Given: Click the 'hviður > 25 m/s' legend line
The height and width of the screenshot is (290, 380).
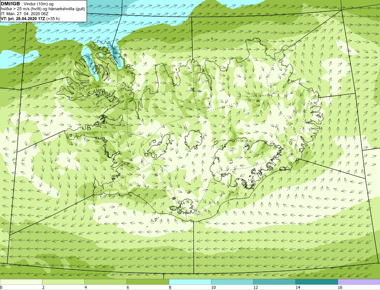Looking at the screenshot, I should tap(43, 9).
